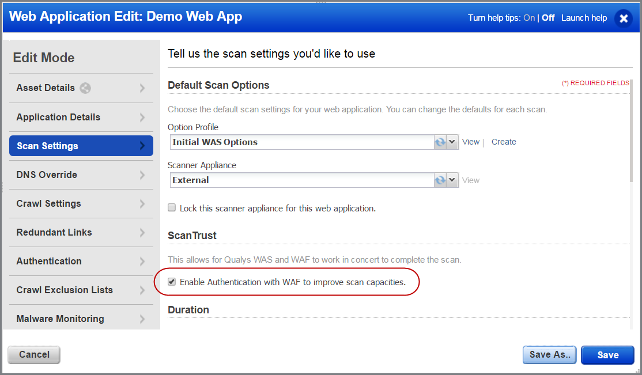
Task: Go to Crawl Exclusion Lists section
Action: point(81,290)
